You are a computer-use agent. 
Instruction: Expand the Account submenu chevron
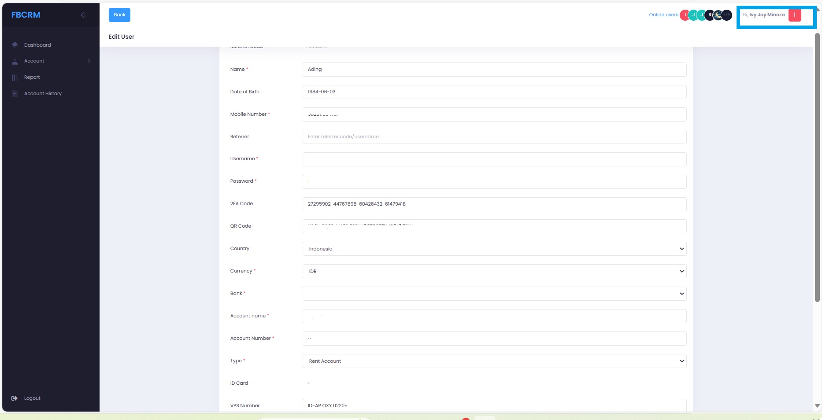pos(89,61)
